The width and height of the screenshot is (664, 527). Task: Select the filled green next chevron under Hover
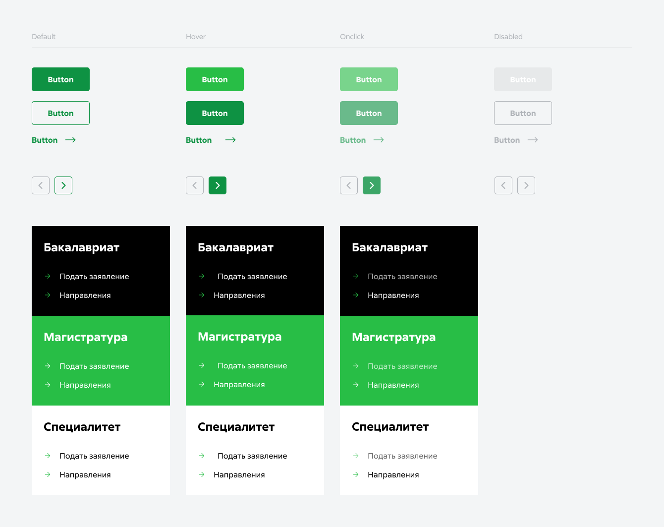218,185
